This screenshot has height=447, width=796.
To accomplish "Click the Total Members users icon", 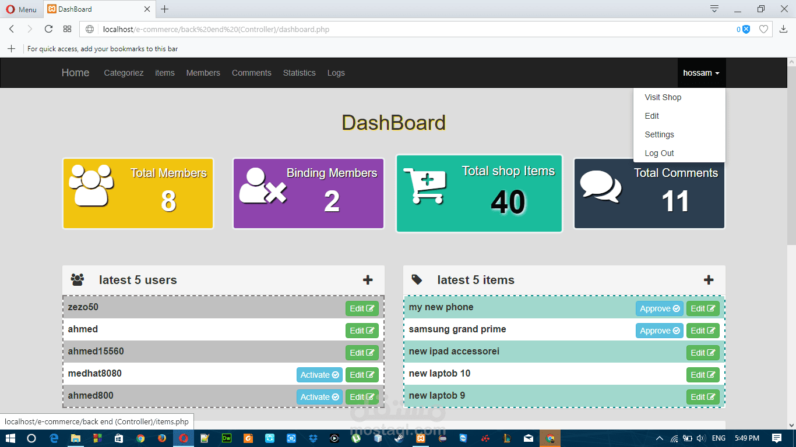I will tap(91, 185).
